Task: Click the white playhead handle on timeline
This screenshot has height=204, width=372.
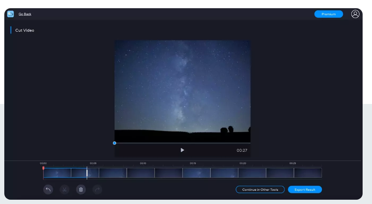Action: [87, 173]
